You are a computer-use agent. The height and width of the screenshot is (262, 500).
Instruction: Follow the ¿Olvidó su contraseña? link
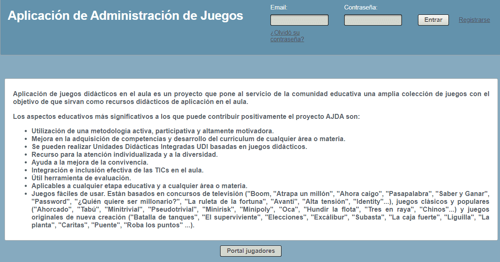pyautogui.click(x=287, y=36)
